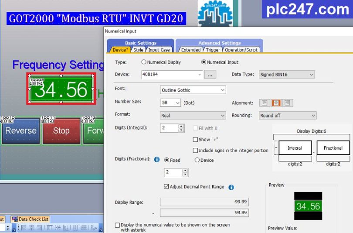Click Align Center horizontally icon in bottom toolbar
Screen dimensions: 353x233
[x=31, y=228]
